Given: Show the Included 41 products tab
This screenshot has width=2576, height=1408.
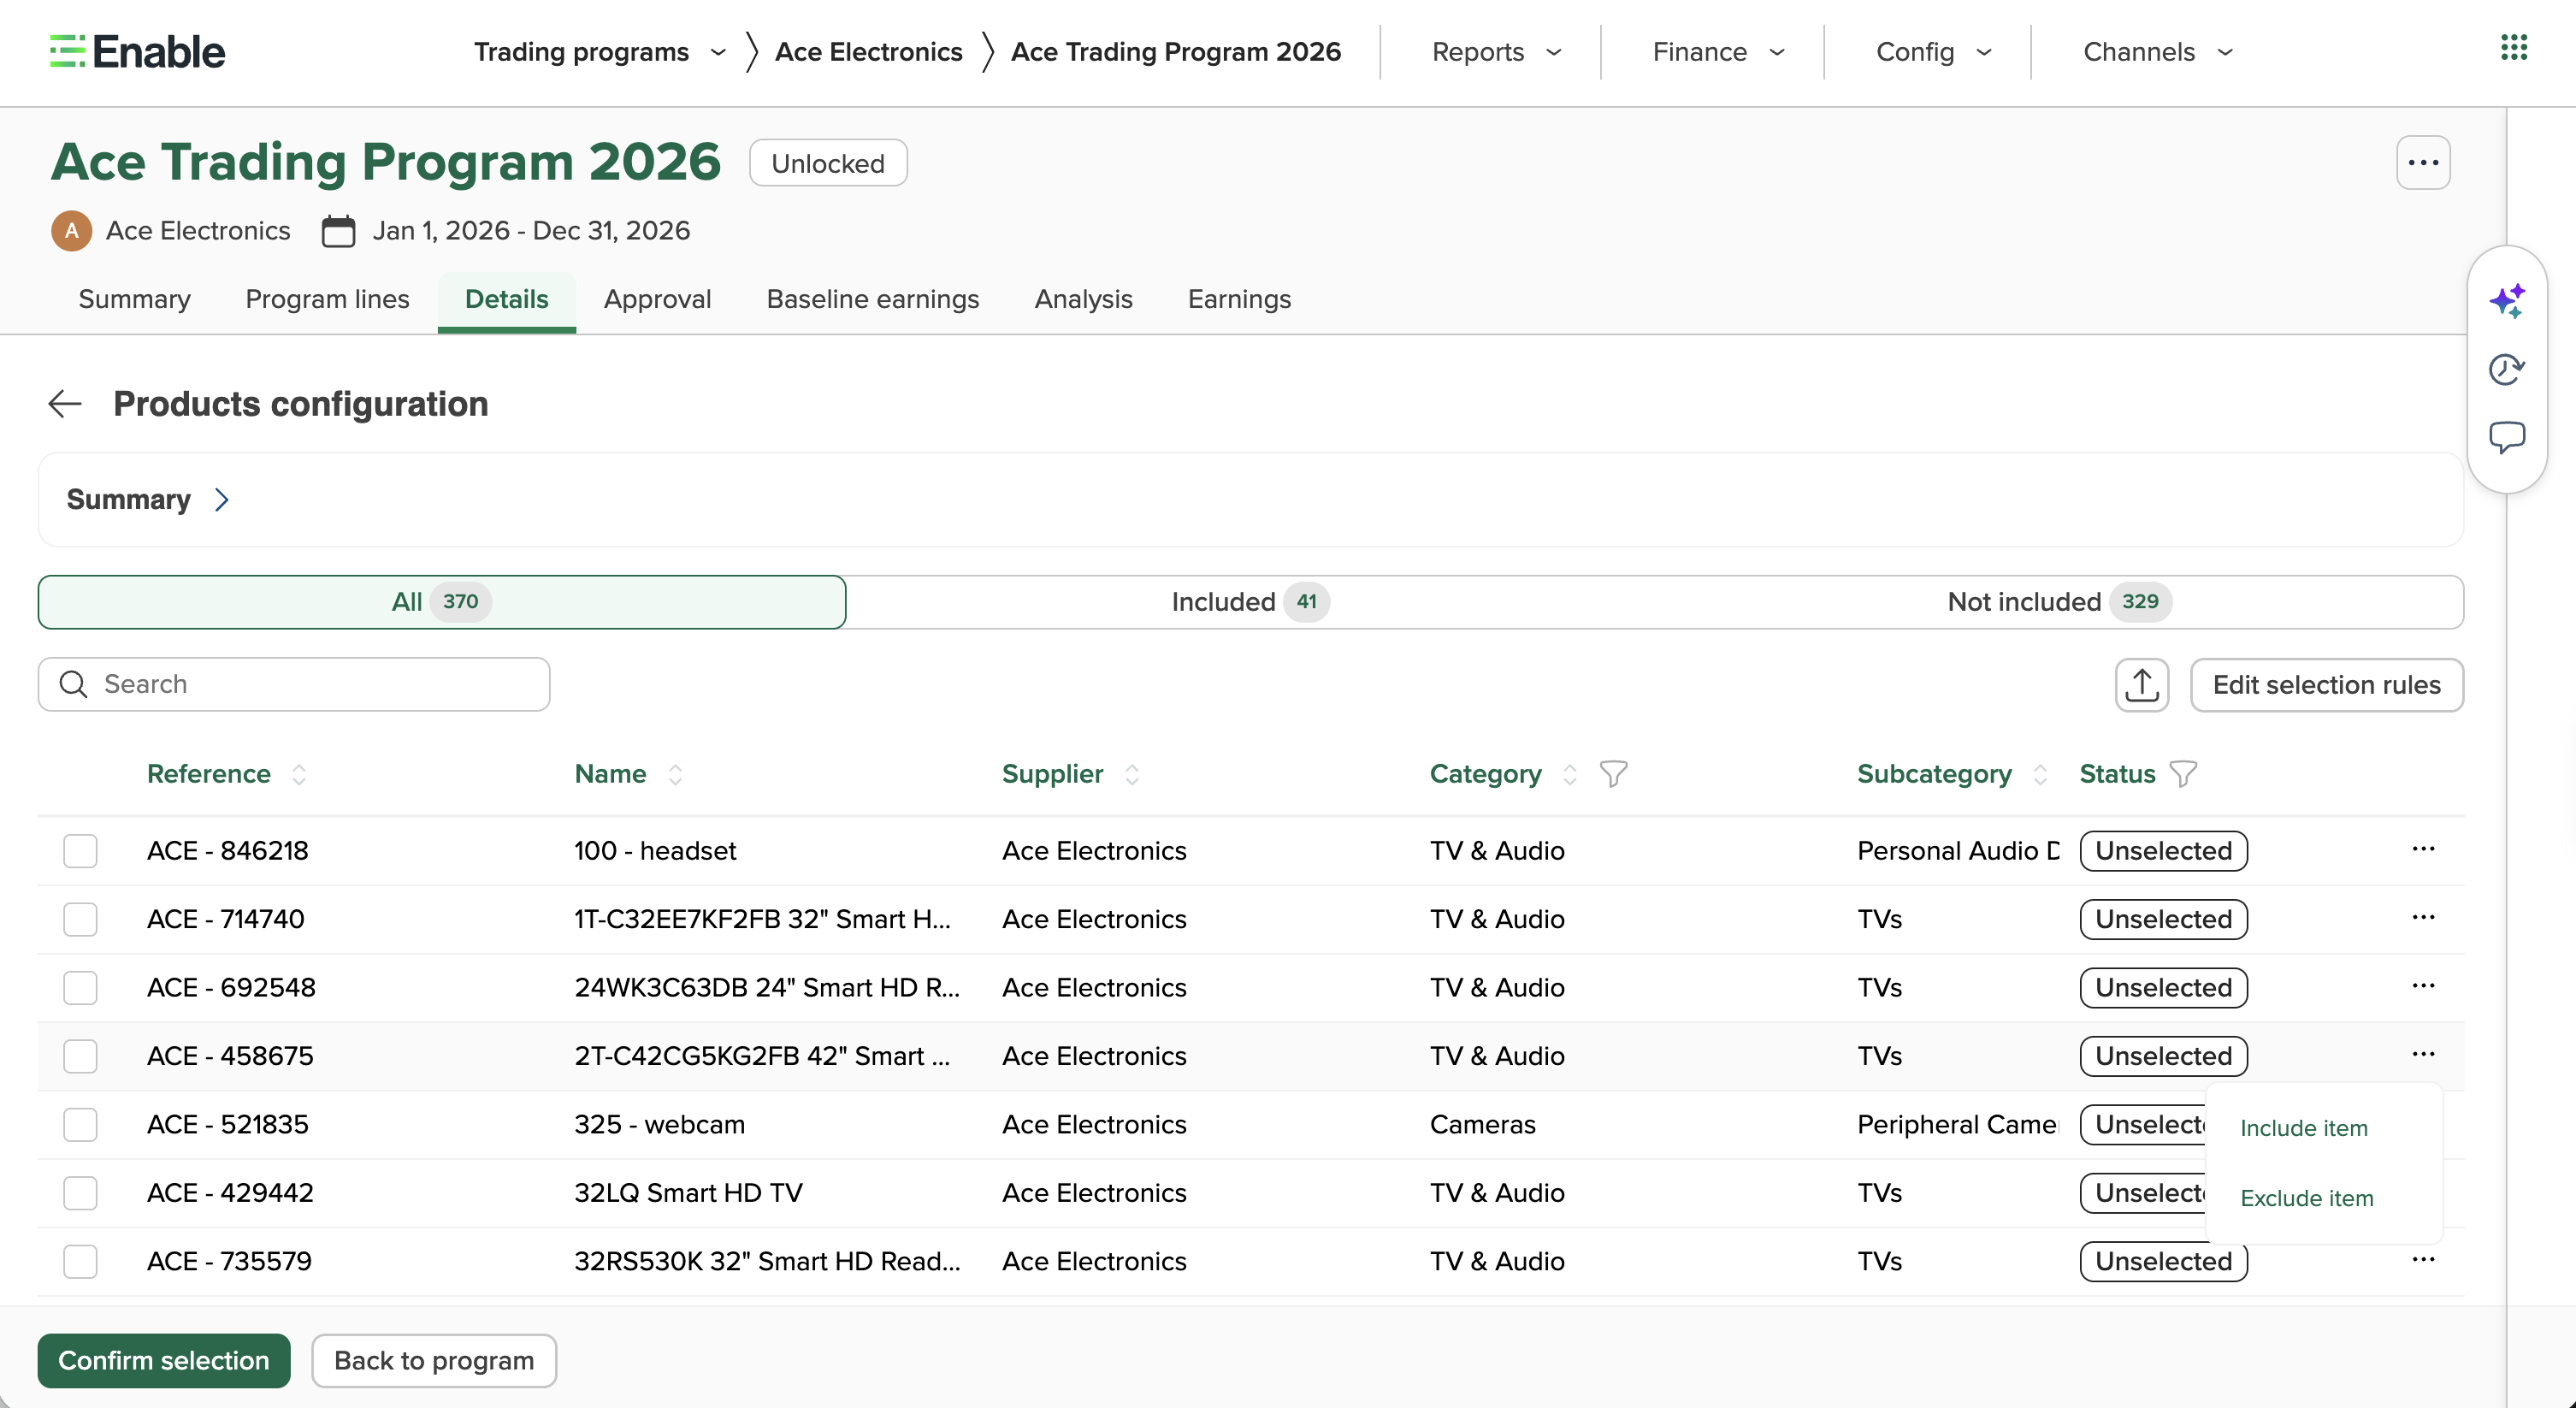Looking at the screenshot, I should (1250, 602).
